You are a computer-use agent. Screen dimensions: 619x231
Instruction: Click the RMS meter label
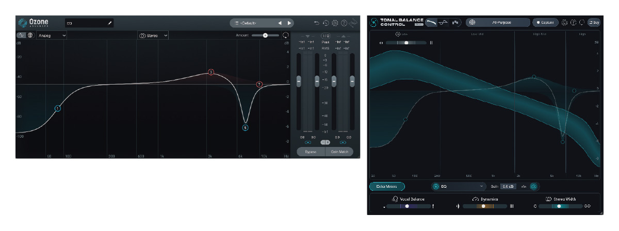click(325, 48)
